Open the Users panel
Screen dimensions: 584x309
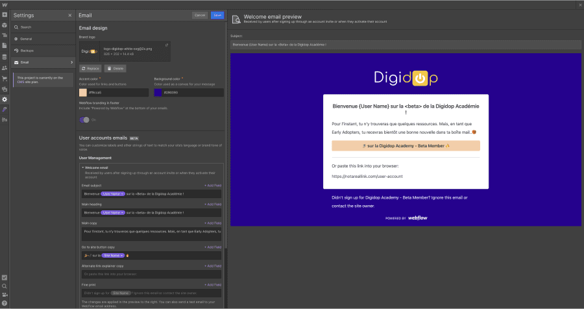click(x=5, y=68)
